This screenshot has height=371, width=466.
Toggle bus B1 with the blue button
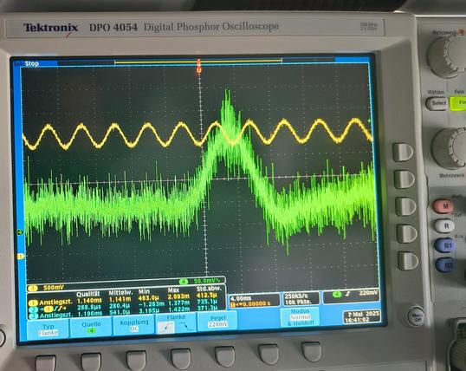446,245
